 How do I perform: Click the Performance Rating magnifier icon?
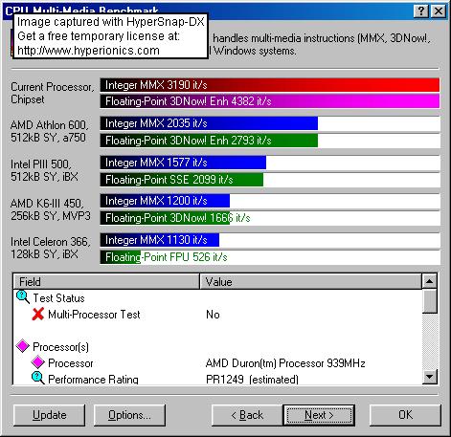pos(37,378)
